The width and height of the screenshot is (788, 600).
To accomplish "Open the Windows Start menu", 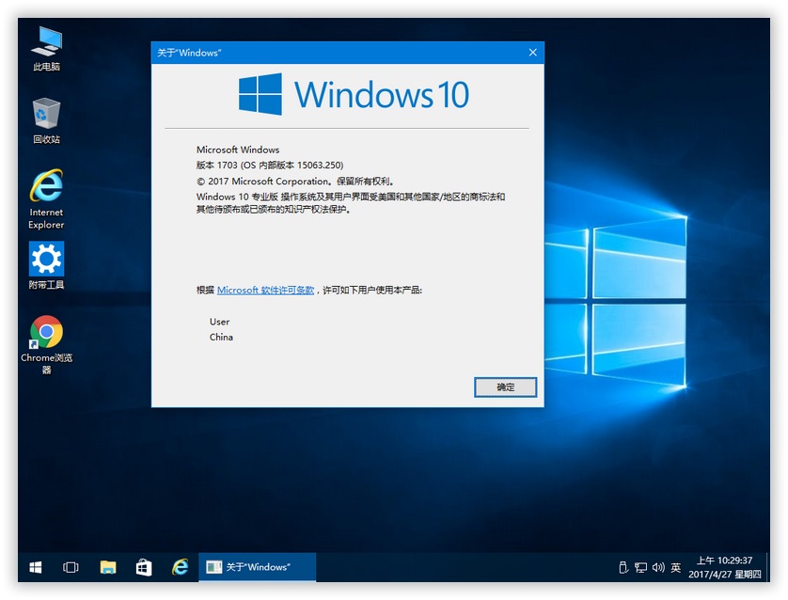I will click(x=35, y=567).
